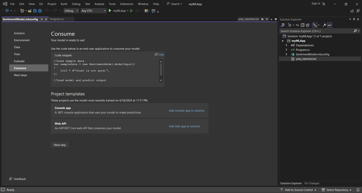The width and height of the screenshot is (362, 193).
Task: Switch views icon in Solution Explorer
Action: (282, 25)
